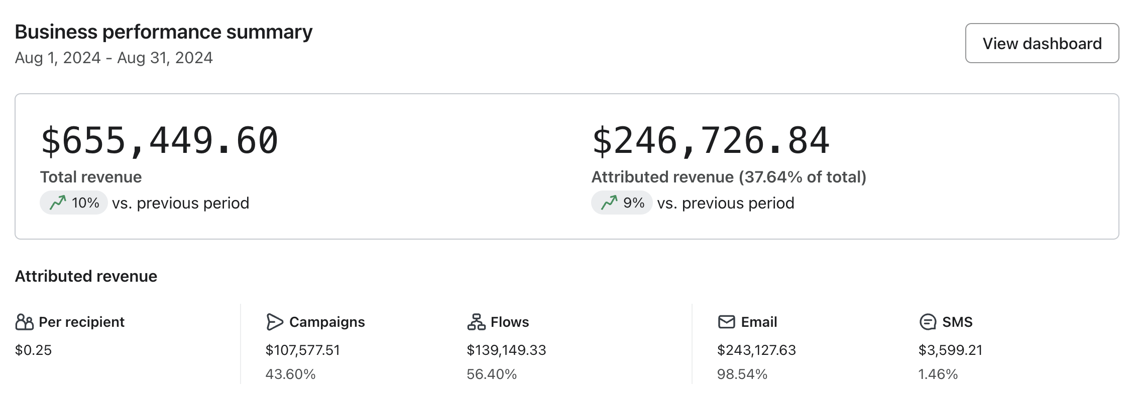1134x398 pixels.
Task: Click the Email label
Action: tap(759, 322)
